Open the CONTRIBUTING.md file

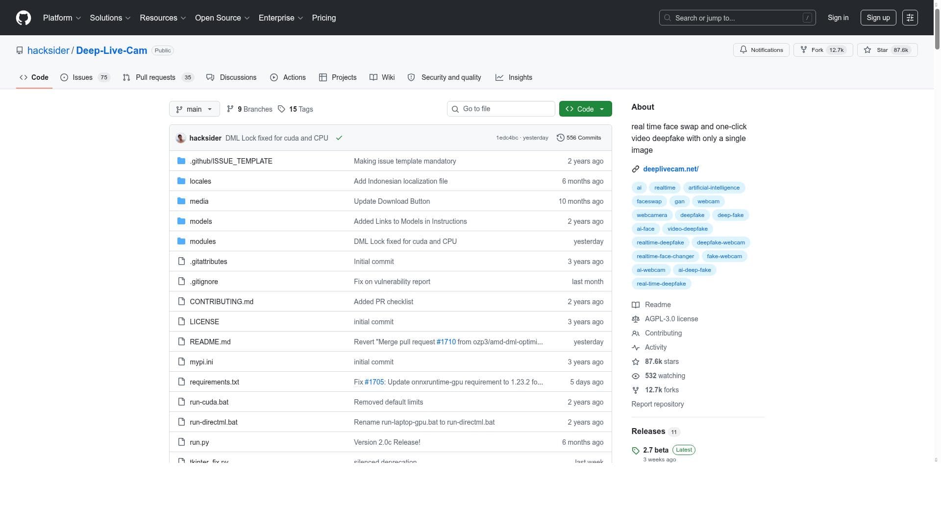222,302
